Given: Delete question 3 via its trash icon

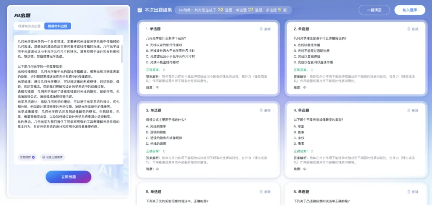Looking at the screenshot, I should pyautogui.click(x=261, y=110).
